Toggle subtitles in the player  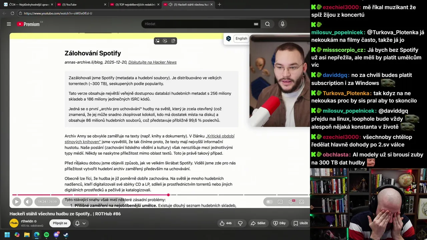(x=280, y=202)
